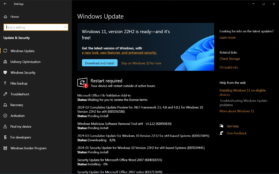Open Find my device settings

(21, 127)
